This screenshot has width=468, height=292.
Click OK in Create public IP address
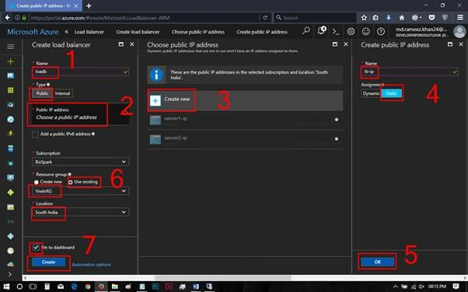point(378,262)
